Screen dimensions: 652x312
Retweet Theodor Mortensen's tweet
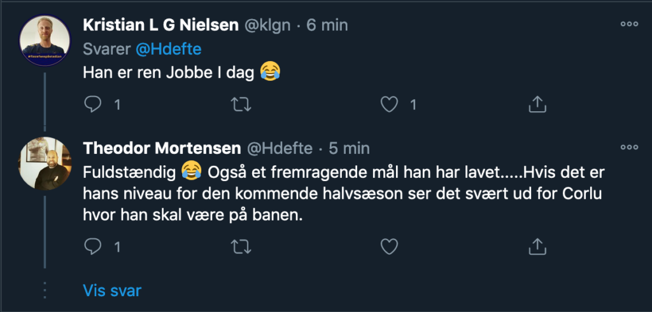tap(240, 246)
